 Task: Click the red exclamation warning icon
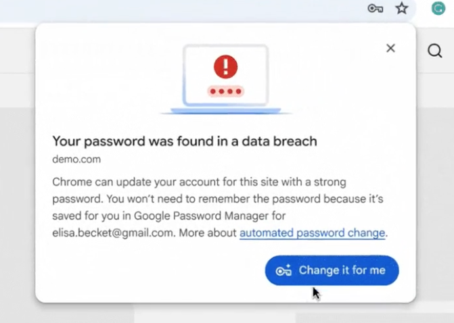coord(226,66)
